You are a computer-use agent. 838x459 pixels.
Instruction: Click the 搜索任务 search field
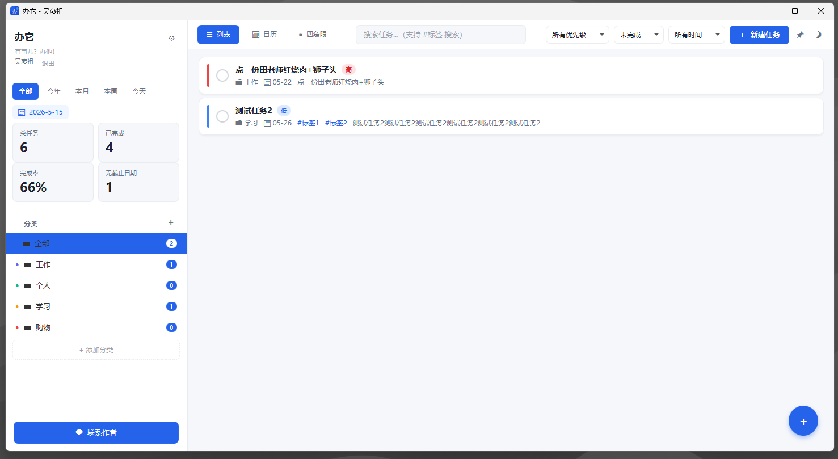441,35
